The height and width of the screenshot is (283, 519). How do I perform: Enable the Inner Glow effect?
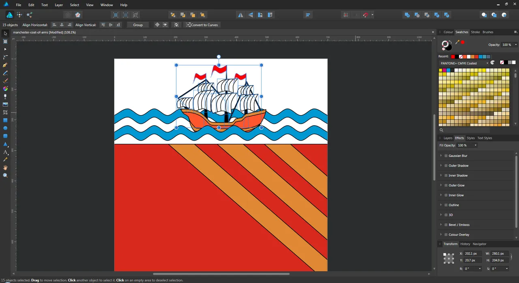[446, 195]
